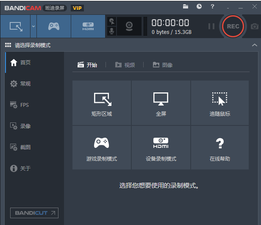Open 关于 in the sidebar
This screenshot has width=261, height=225.
pos(35,168)
